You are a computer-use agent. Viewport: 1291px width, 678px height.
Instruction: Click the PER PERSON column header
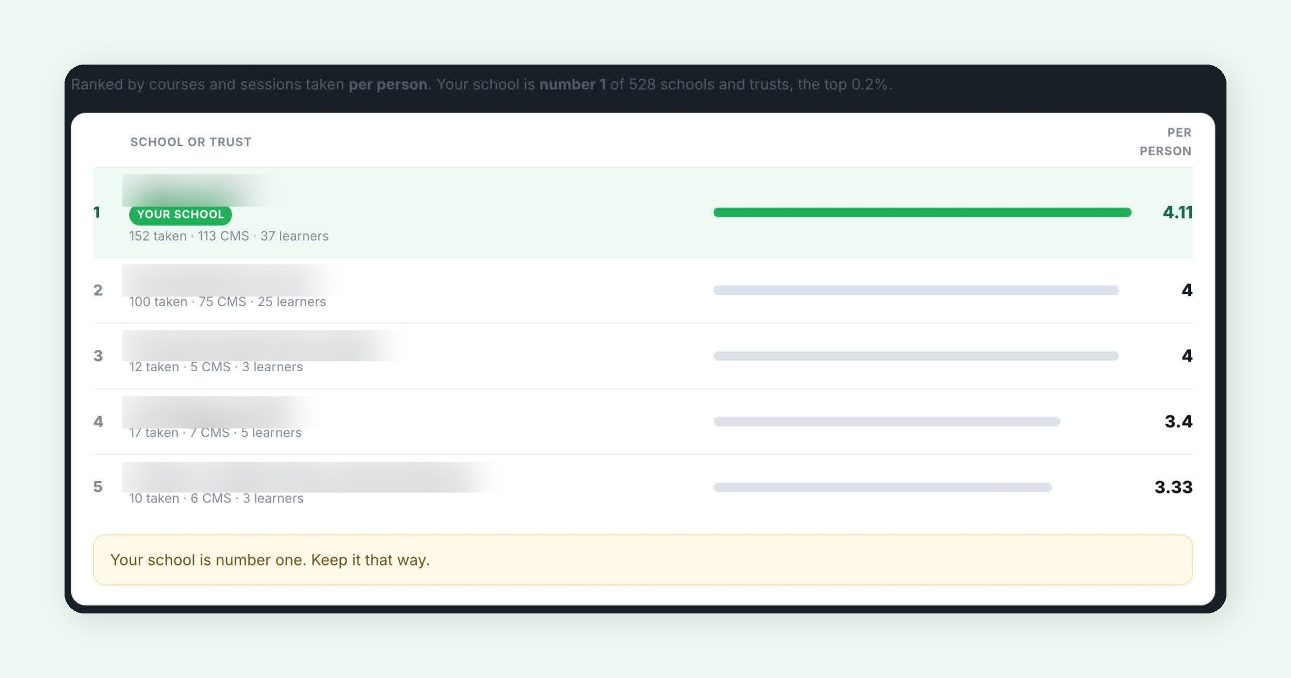(1166, 142)
